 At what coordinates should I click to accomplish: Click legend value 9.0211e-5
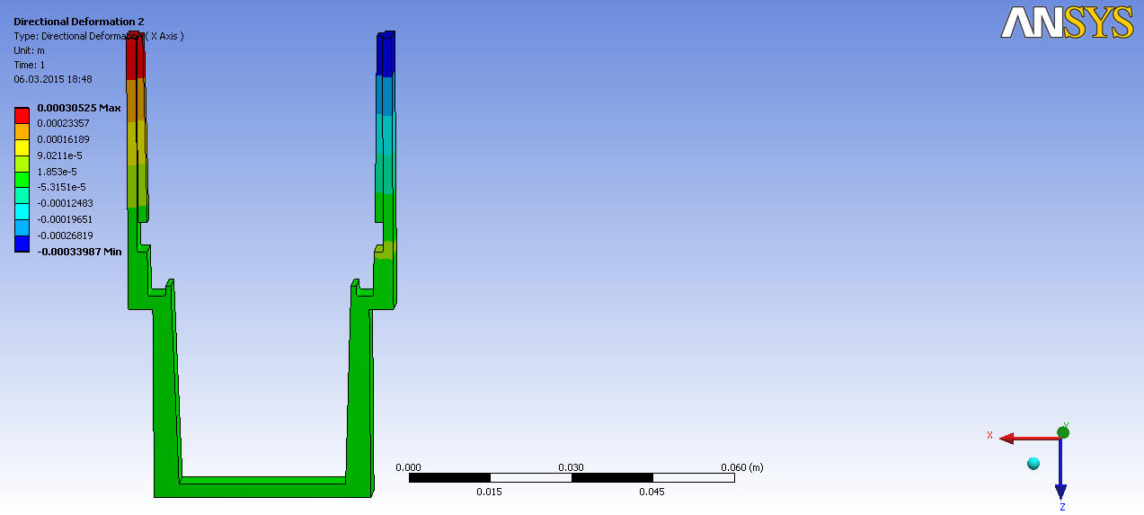[x=59, y=155]
